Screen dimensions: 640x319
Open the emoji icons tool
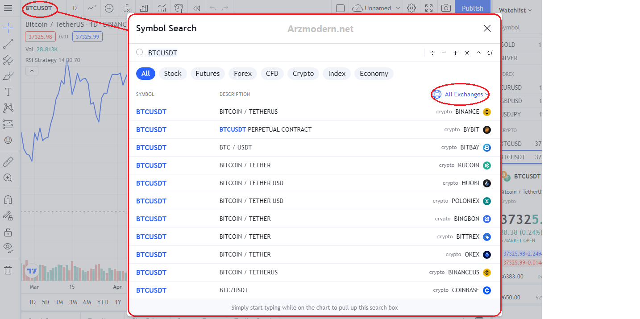pyautogui.click(x=8, y=140)
